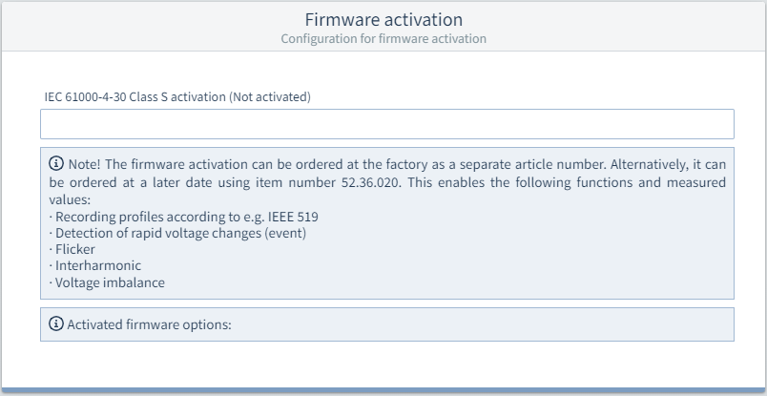Select the Firmware activation heading
This screenshot has width=767, height=396.
[383, 20]
